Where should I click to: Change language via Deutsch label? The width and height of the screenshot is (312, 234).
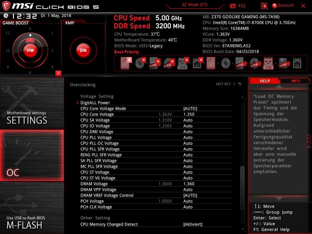(285, 5)
